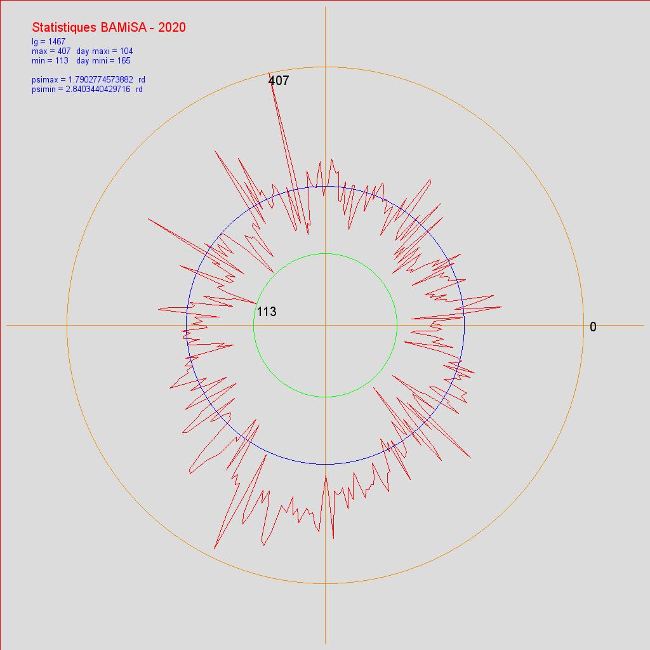
Task: Click leftmost point of orange outer circle
Action: pos(67,325)
